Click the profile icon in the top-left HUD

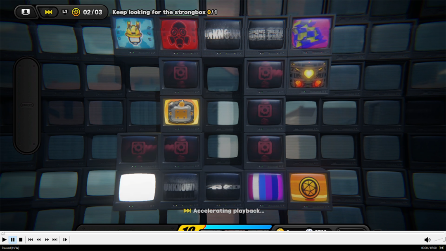(26, 12)
